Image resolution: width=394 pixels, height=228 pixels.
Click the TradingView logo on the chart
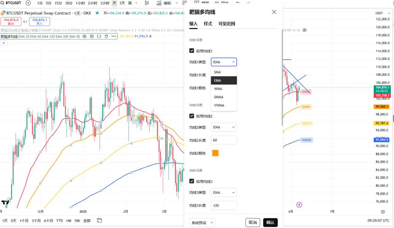5,202
